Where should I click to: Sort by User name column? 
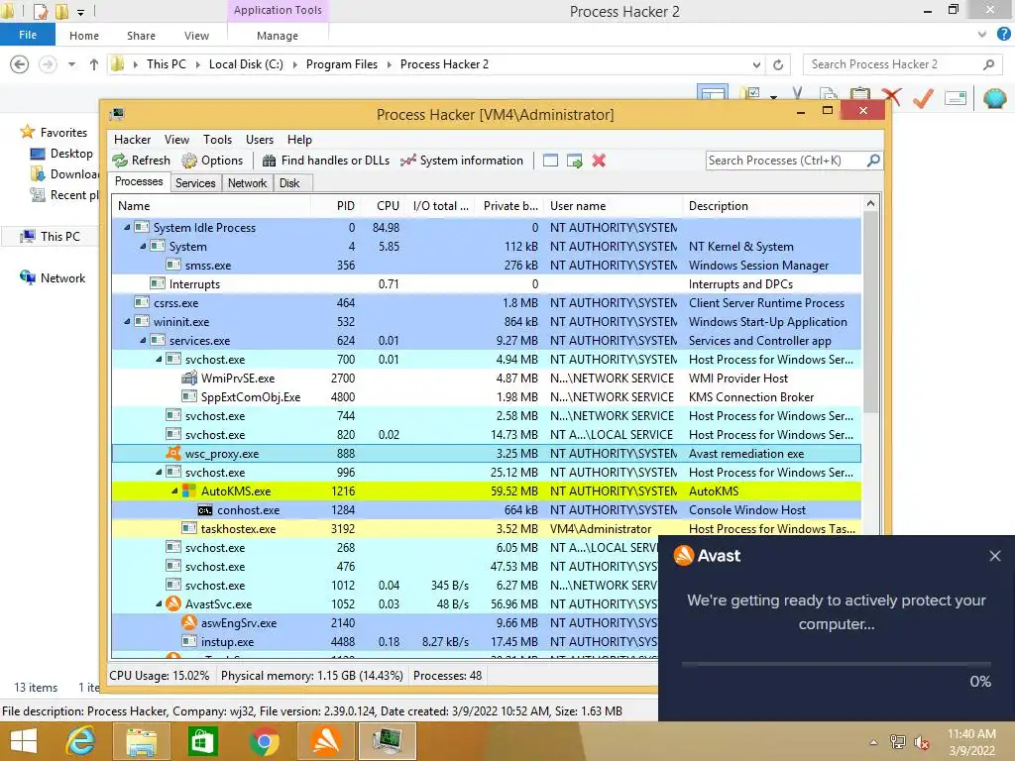point(613,206)
